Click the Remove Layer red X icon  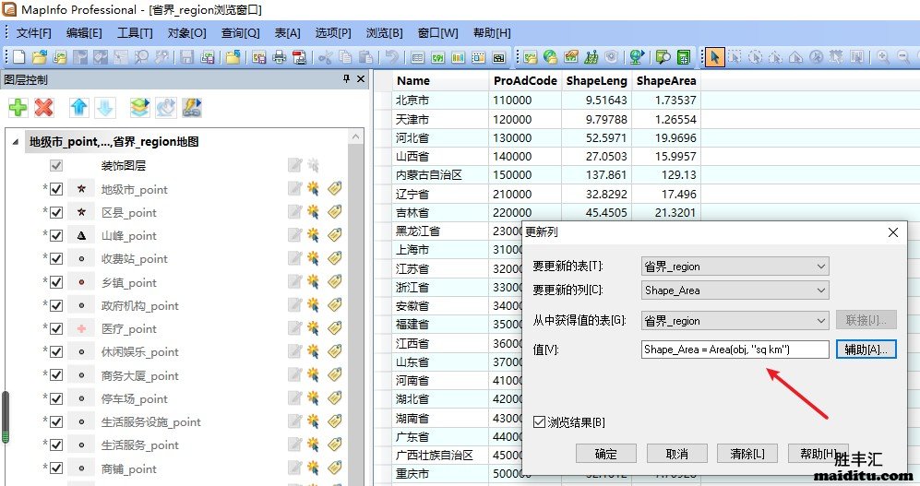pos(44,107)
